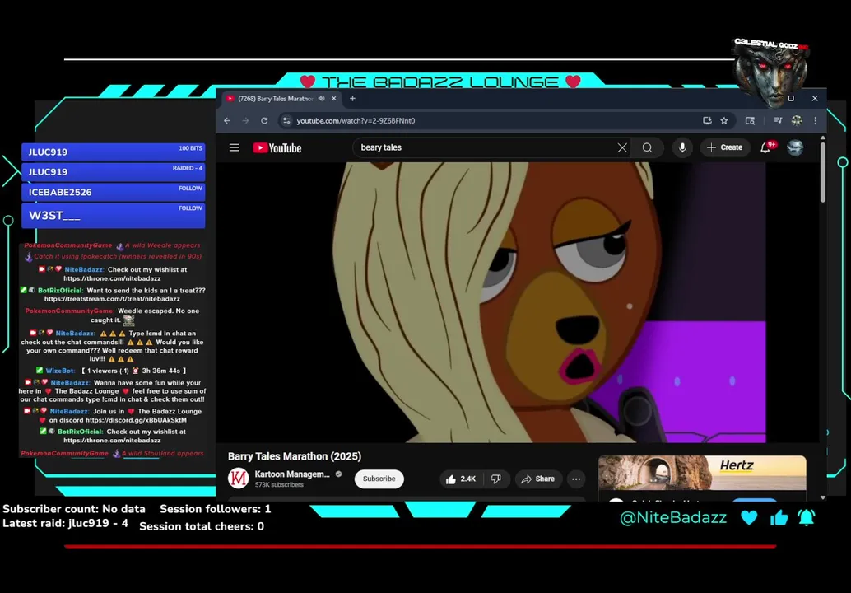Reload the YouTube page
Viewport: 851px width, 593px height.
tap(264, 120)
